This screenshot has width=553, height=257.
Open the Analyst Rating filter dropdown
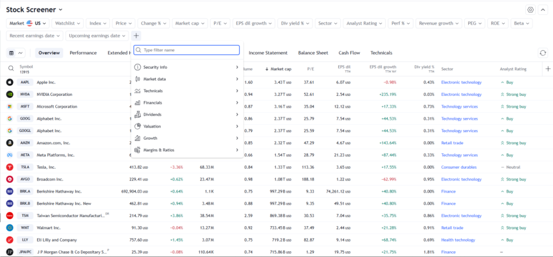pyautogui.click(x=365, y=23)
